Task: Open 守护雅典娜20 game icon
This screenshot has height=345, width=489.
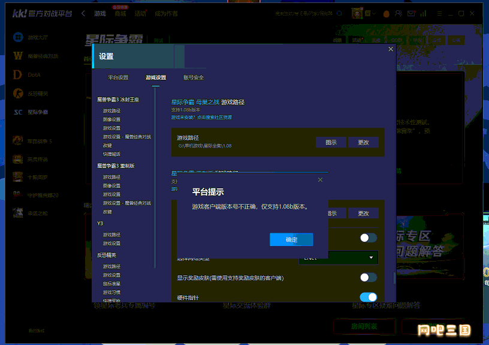Action: click(17, 195)
